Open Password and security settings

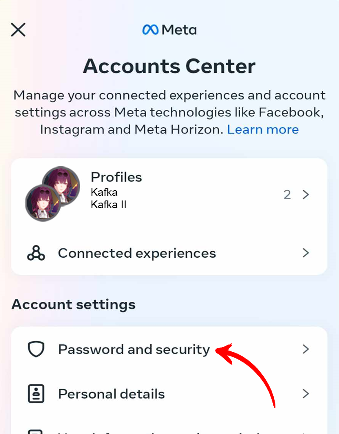click(134, 349)
